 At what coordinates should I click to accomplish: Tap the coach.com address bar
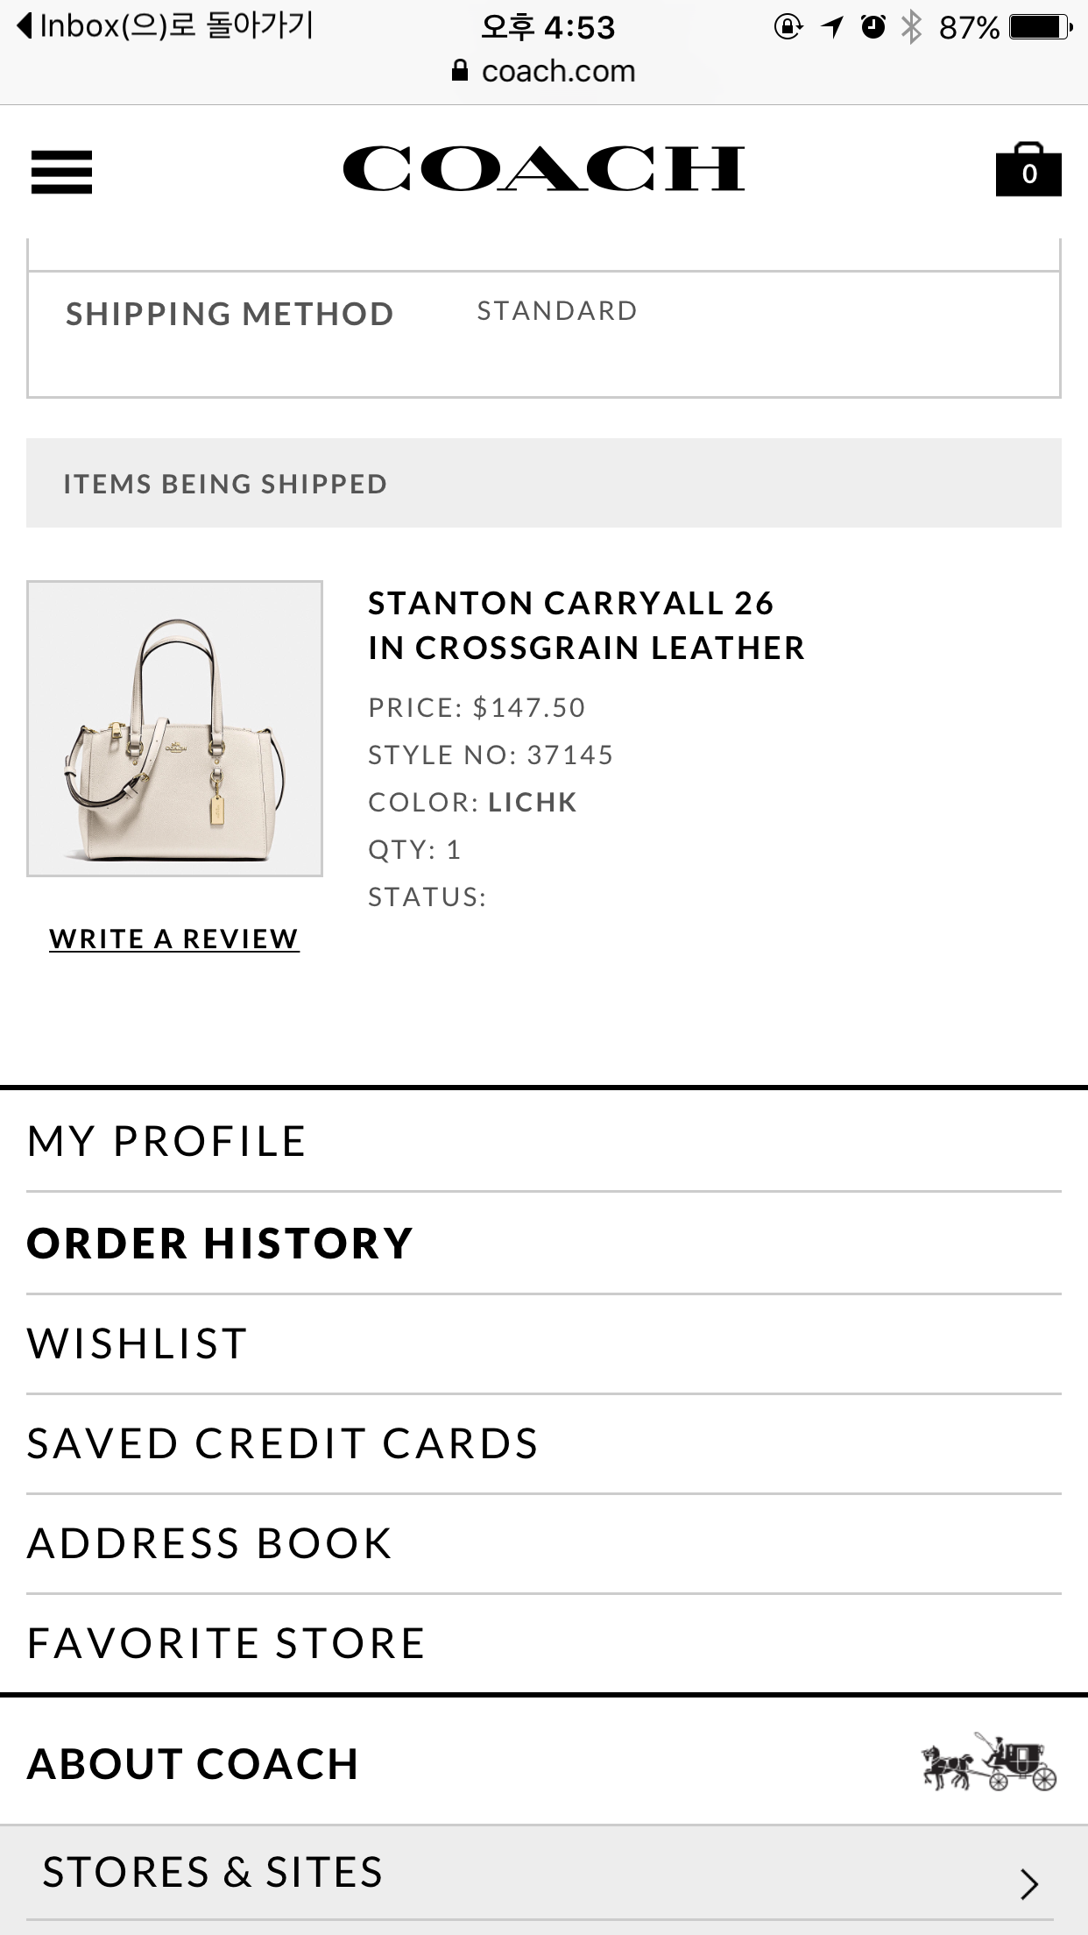pos(557,71)
